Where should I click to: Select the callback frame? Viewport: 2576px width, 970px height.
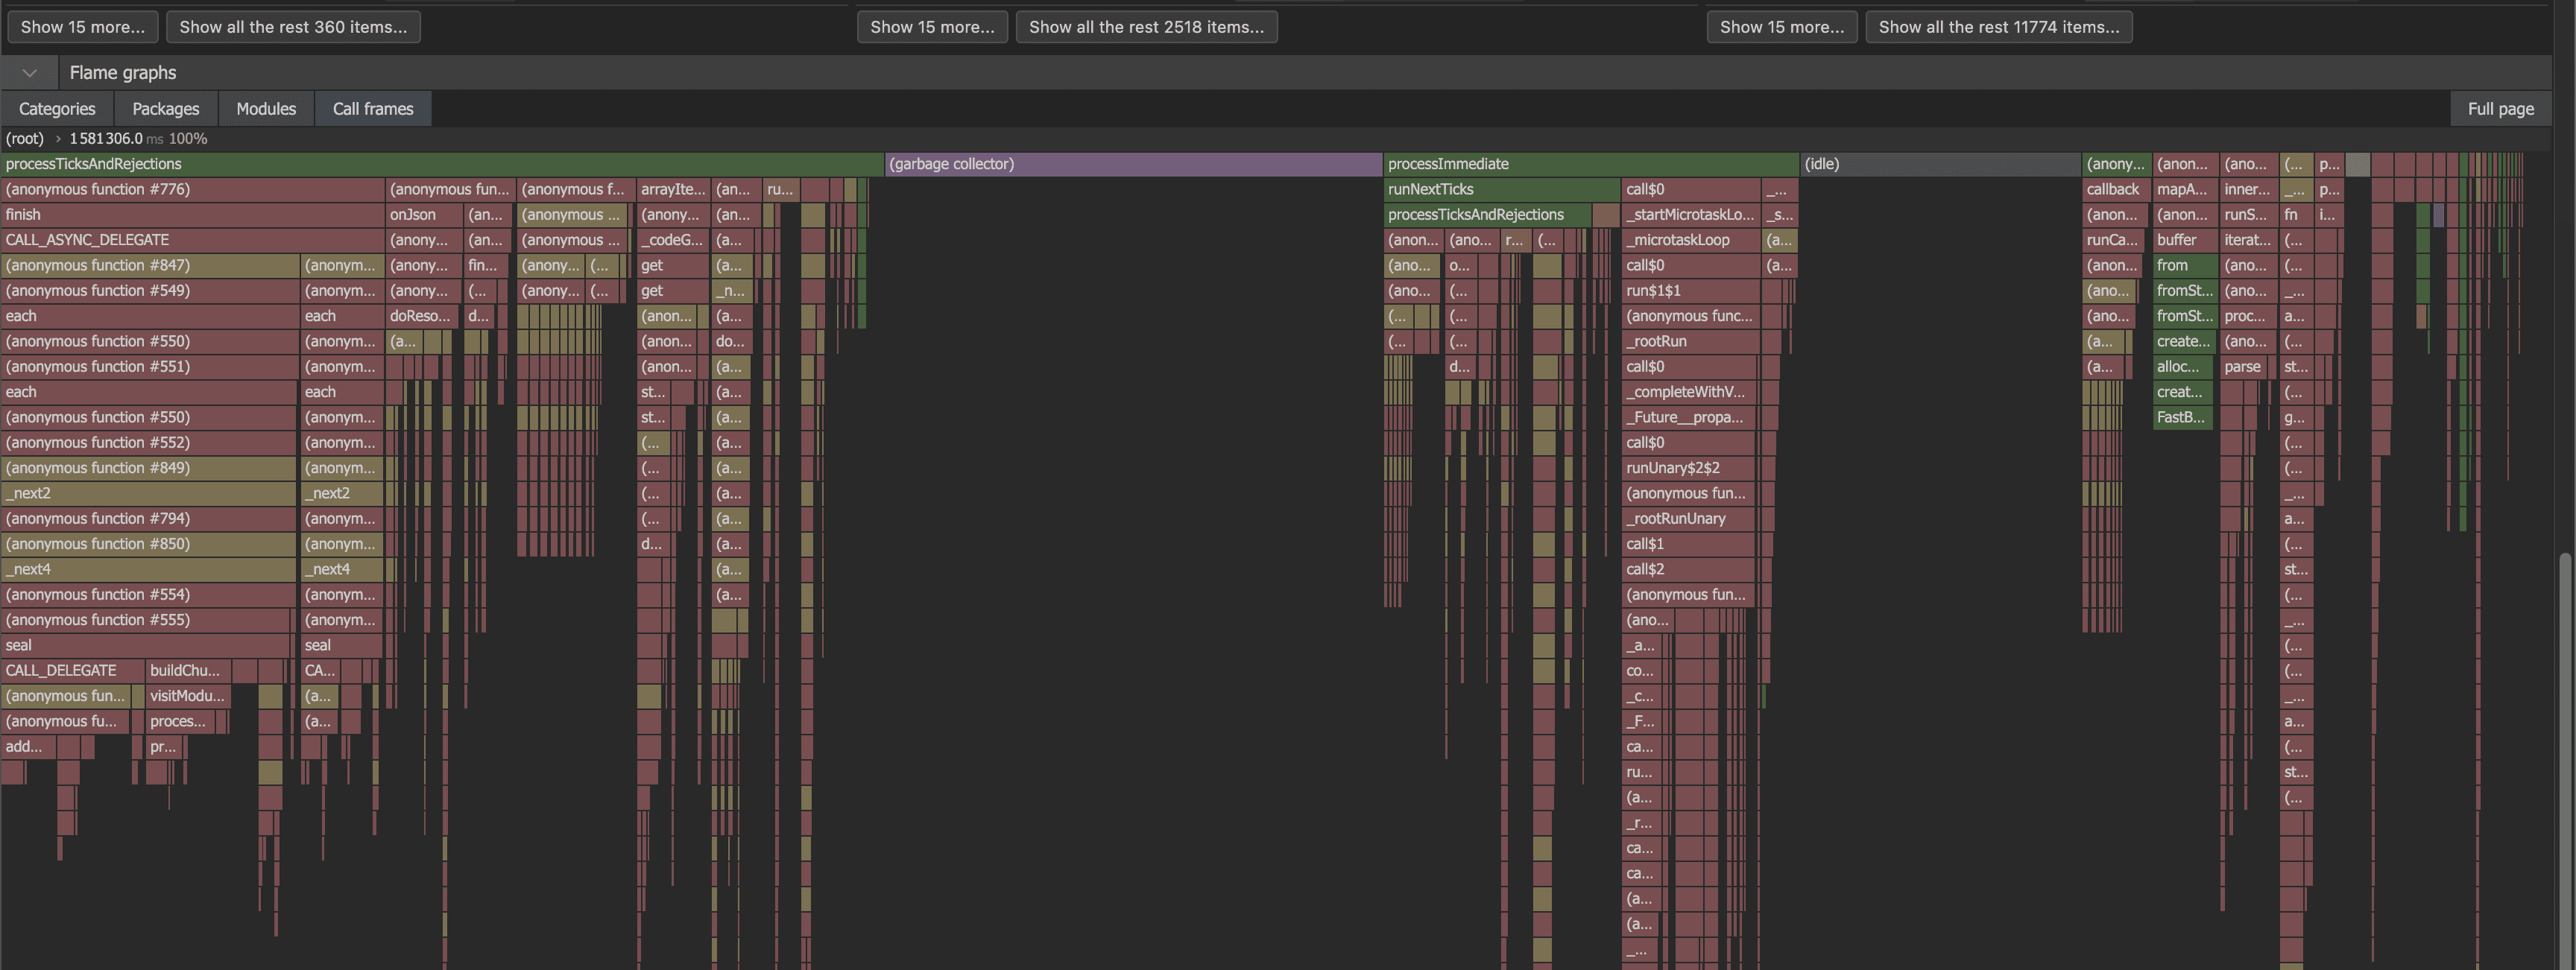(x=2116, y=189)
